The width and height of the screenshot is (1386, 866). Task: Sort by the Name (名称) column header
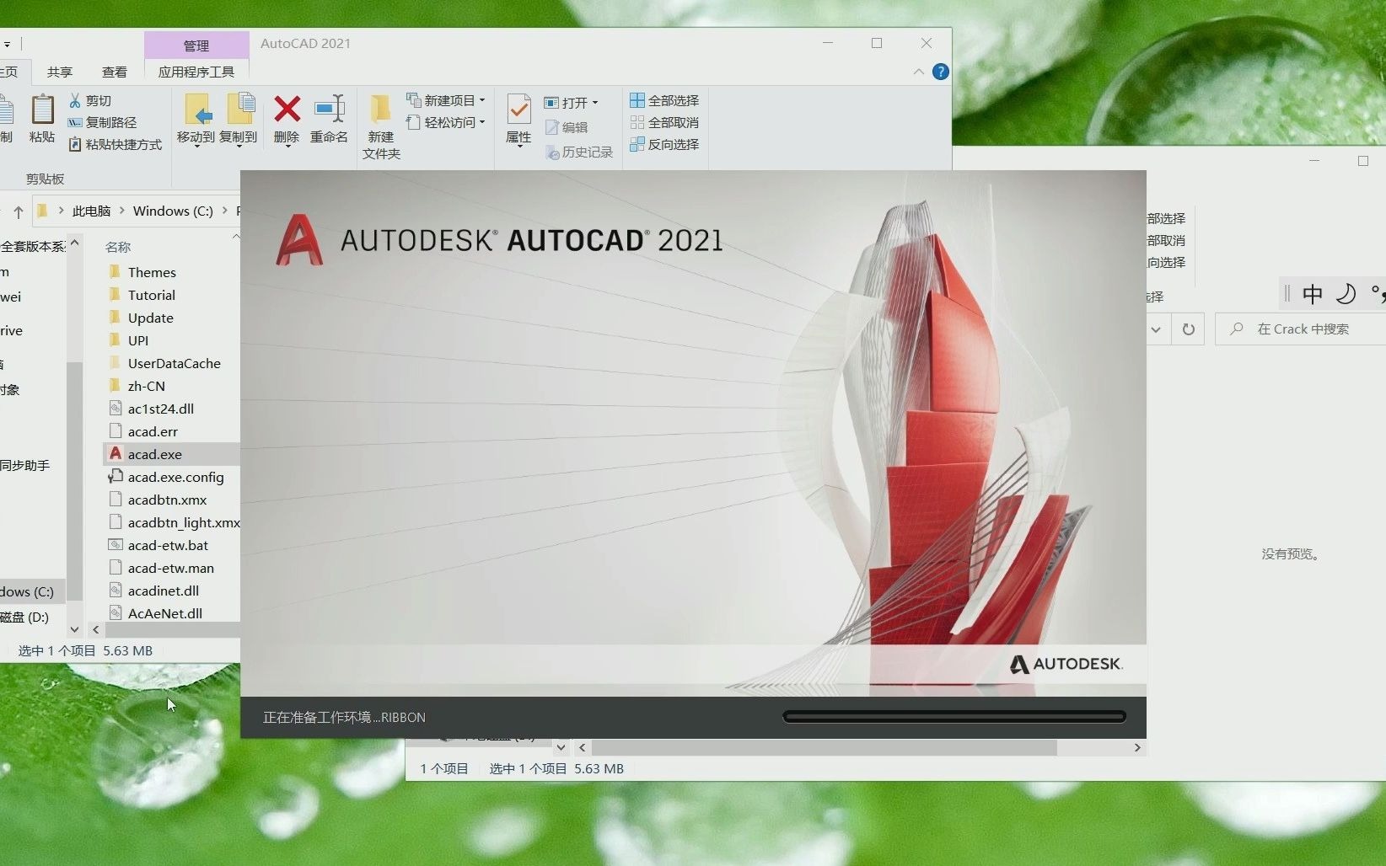pos(118,247)
